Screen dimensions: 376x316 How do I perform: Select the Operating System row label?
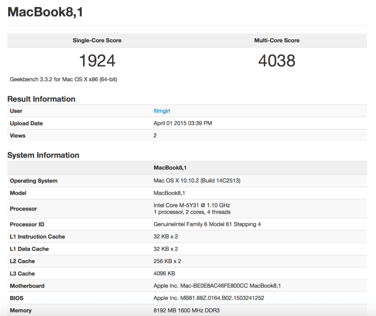point(33,181)
